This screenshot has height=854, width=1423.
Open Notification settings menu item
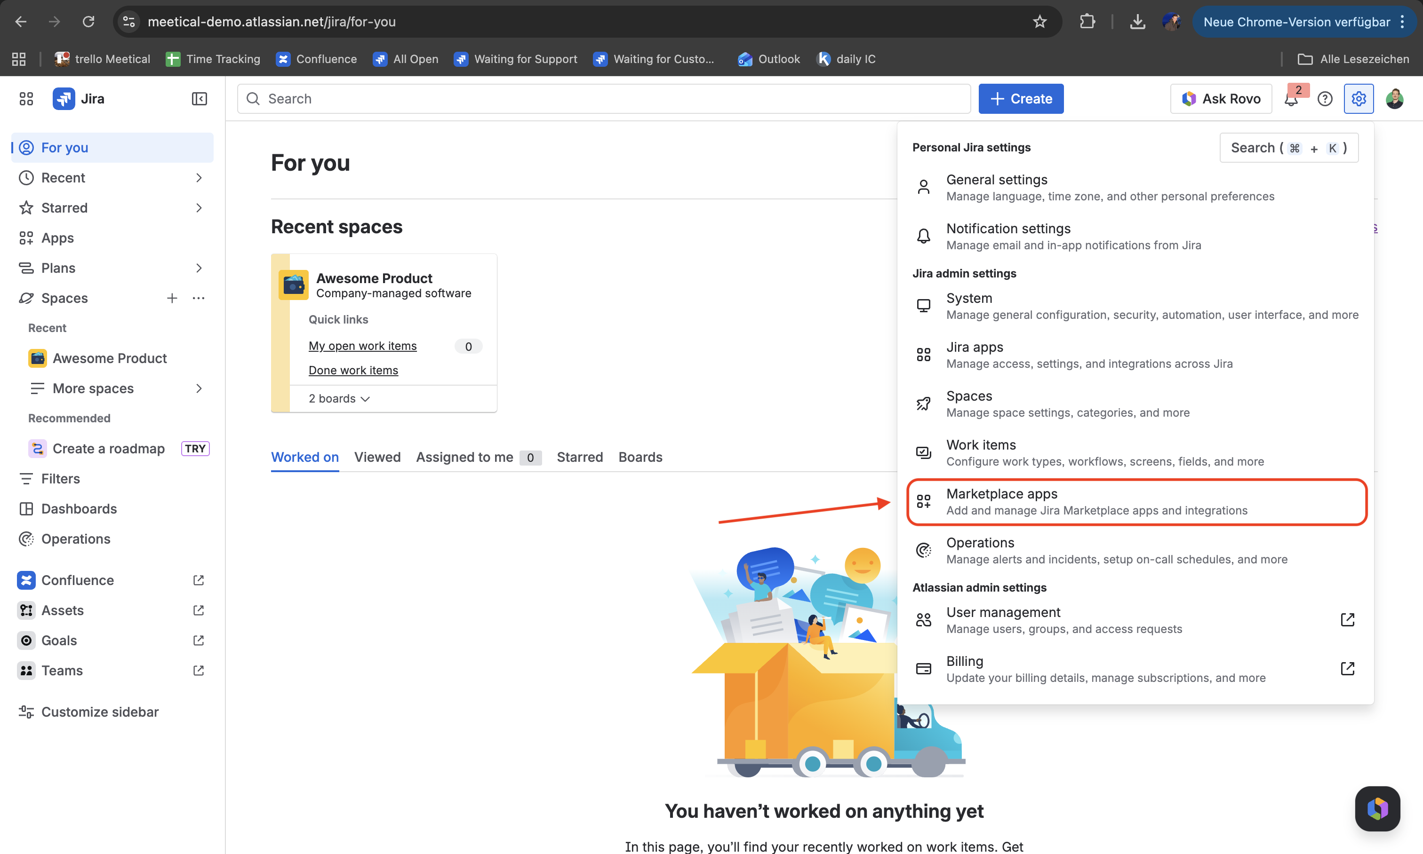pyautogui.click(x=1135, y=237)
